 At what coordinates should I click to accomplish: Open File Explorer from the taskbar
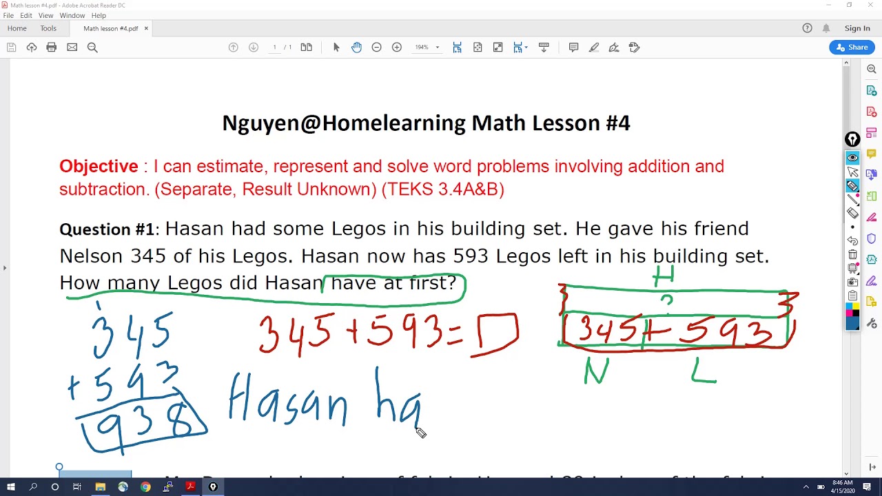tap(100, 487)
